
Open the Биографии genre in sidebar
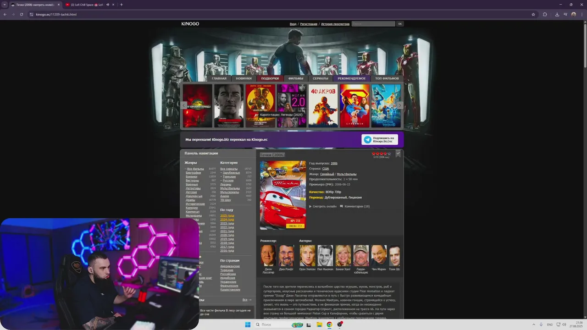click(194, 173)
